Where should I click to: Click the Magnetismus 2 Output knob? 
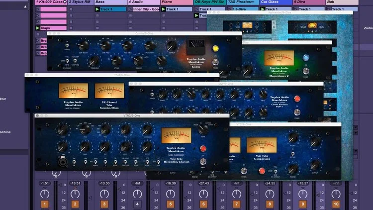[248, 70]
